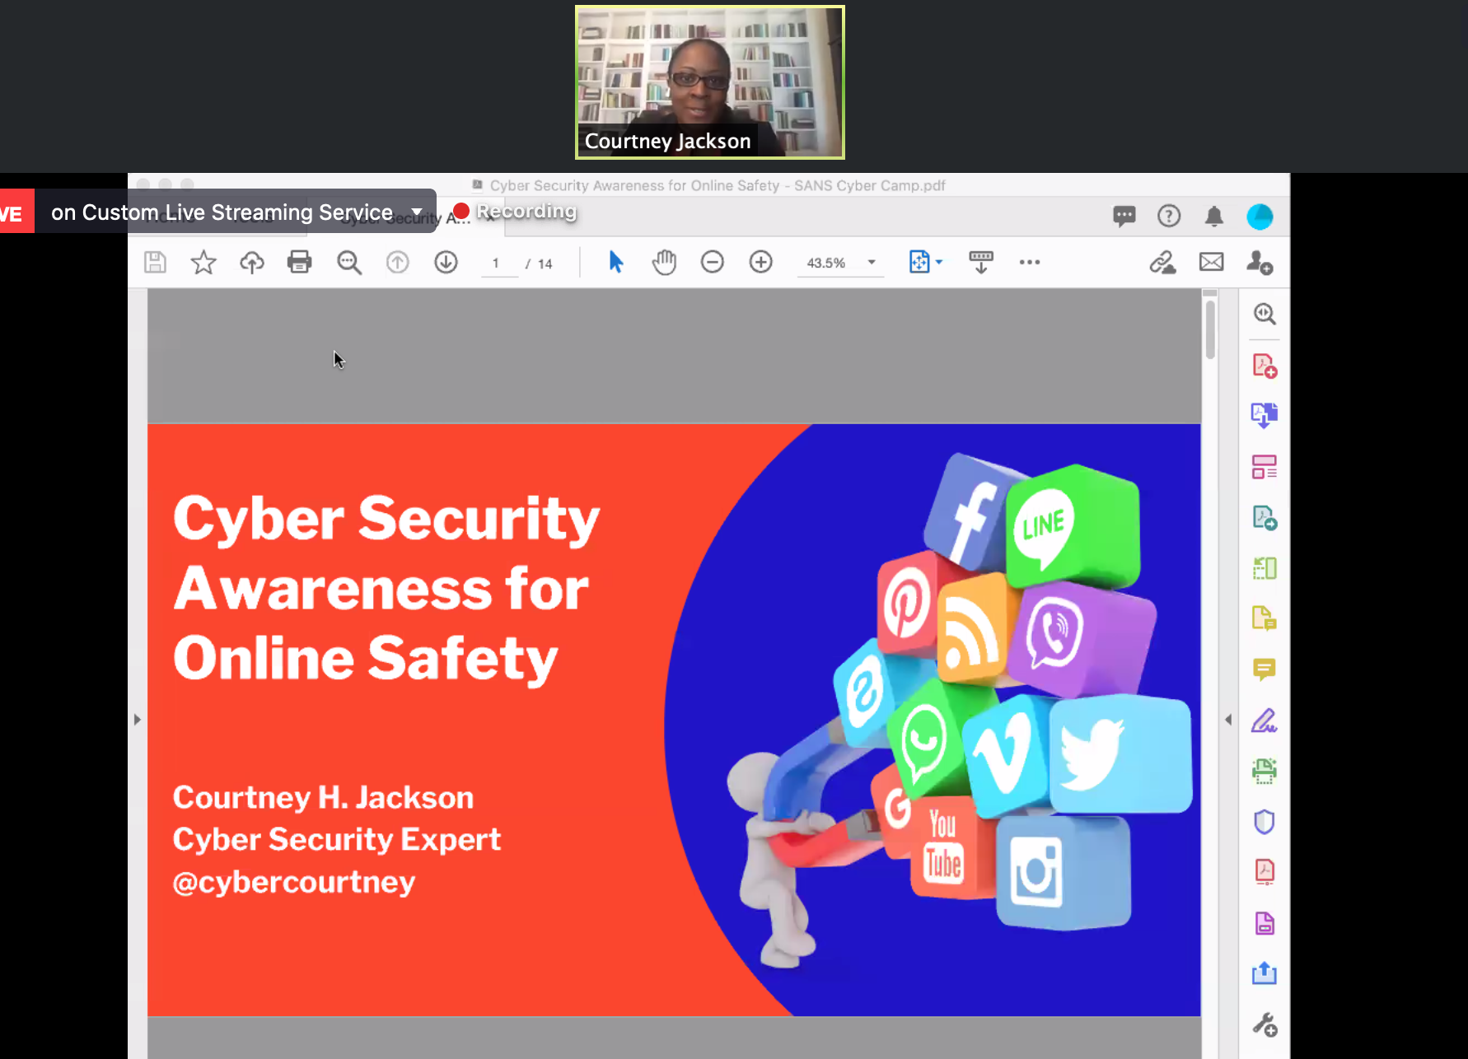Click the add person share icon
The height and width of the screenshot is (1059, 1468).
(x=1260, y=263)
